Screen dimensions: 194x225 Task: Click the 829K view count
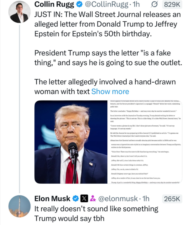click(x=172, y=5)
